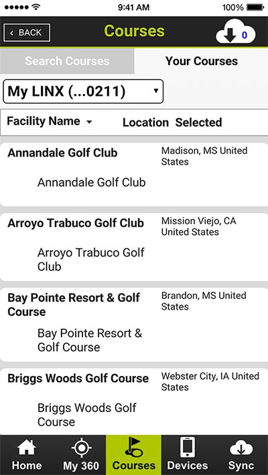This screenshot has width=268, height=475.
Task: Sort list by Selected header
Action: click(x=198, y=122)
